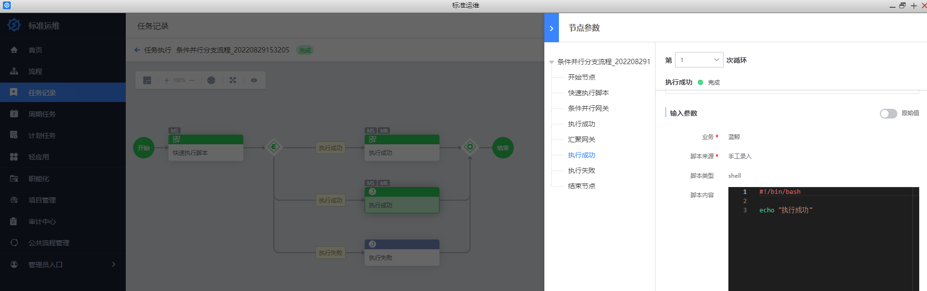Click the shell script type value
927x291 pixels.
pos(735,176)
